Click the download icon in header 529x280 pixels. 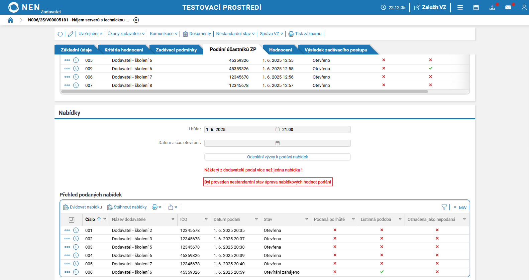pyautogui.click(x=492, y=7)
